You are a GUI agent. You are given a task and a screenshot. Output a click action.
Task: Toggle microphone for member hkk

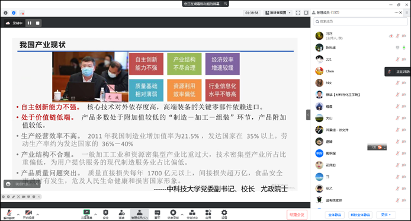[x=397, y=83]
